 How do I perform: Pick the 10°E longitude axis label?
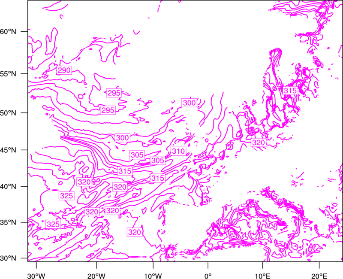(x=262, y=276)
